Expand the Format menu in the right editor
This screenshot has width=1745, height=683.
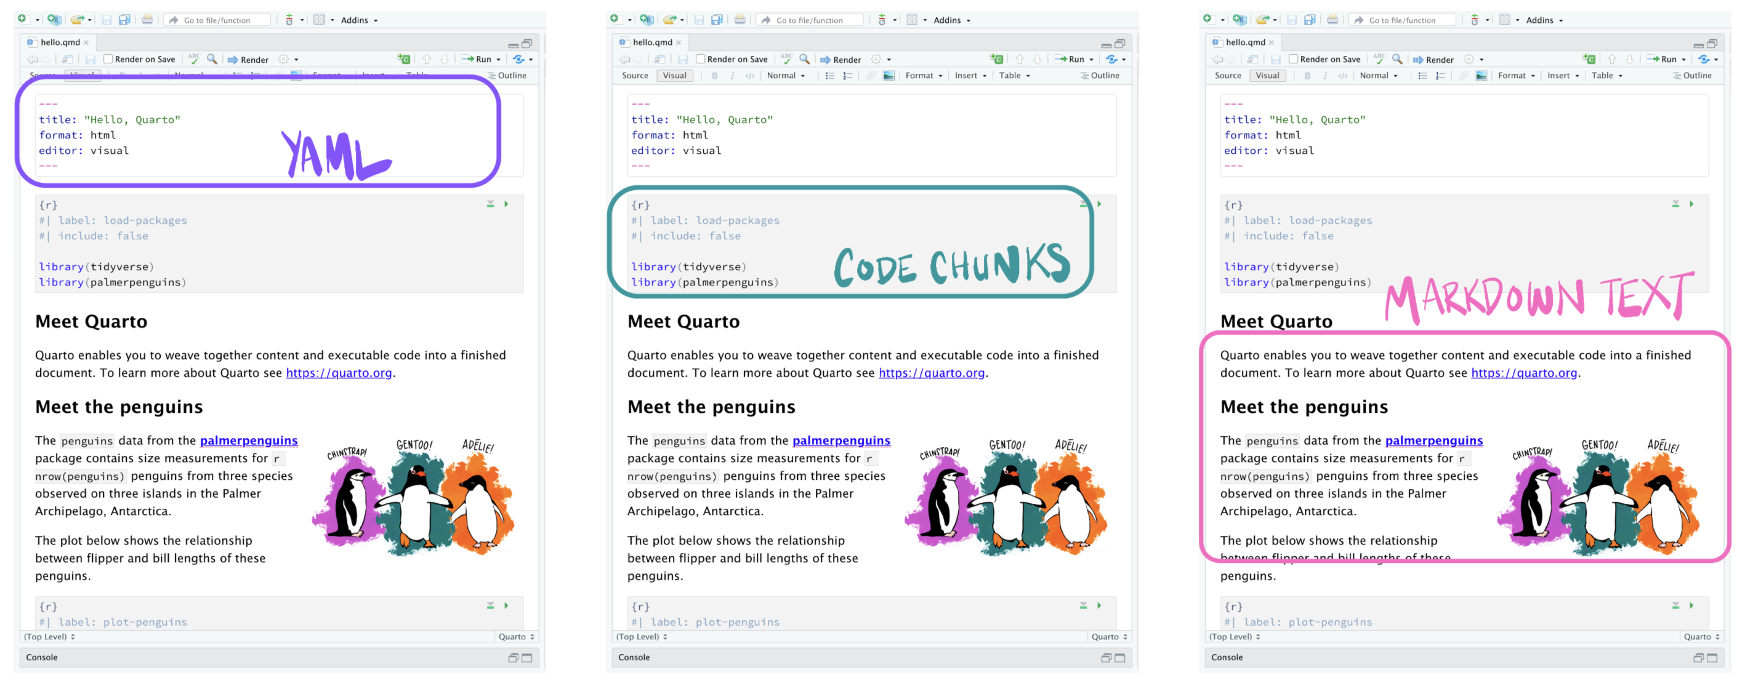(x=1516, y=76)
